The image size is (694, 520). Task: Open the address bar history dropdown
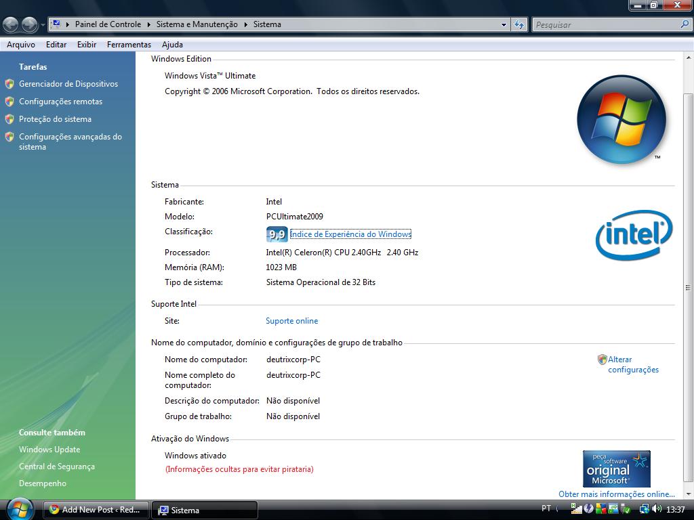pos(504,25)
